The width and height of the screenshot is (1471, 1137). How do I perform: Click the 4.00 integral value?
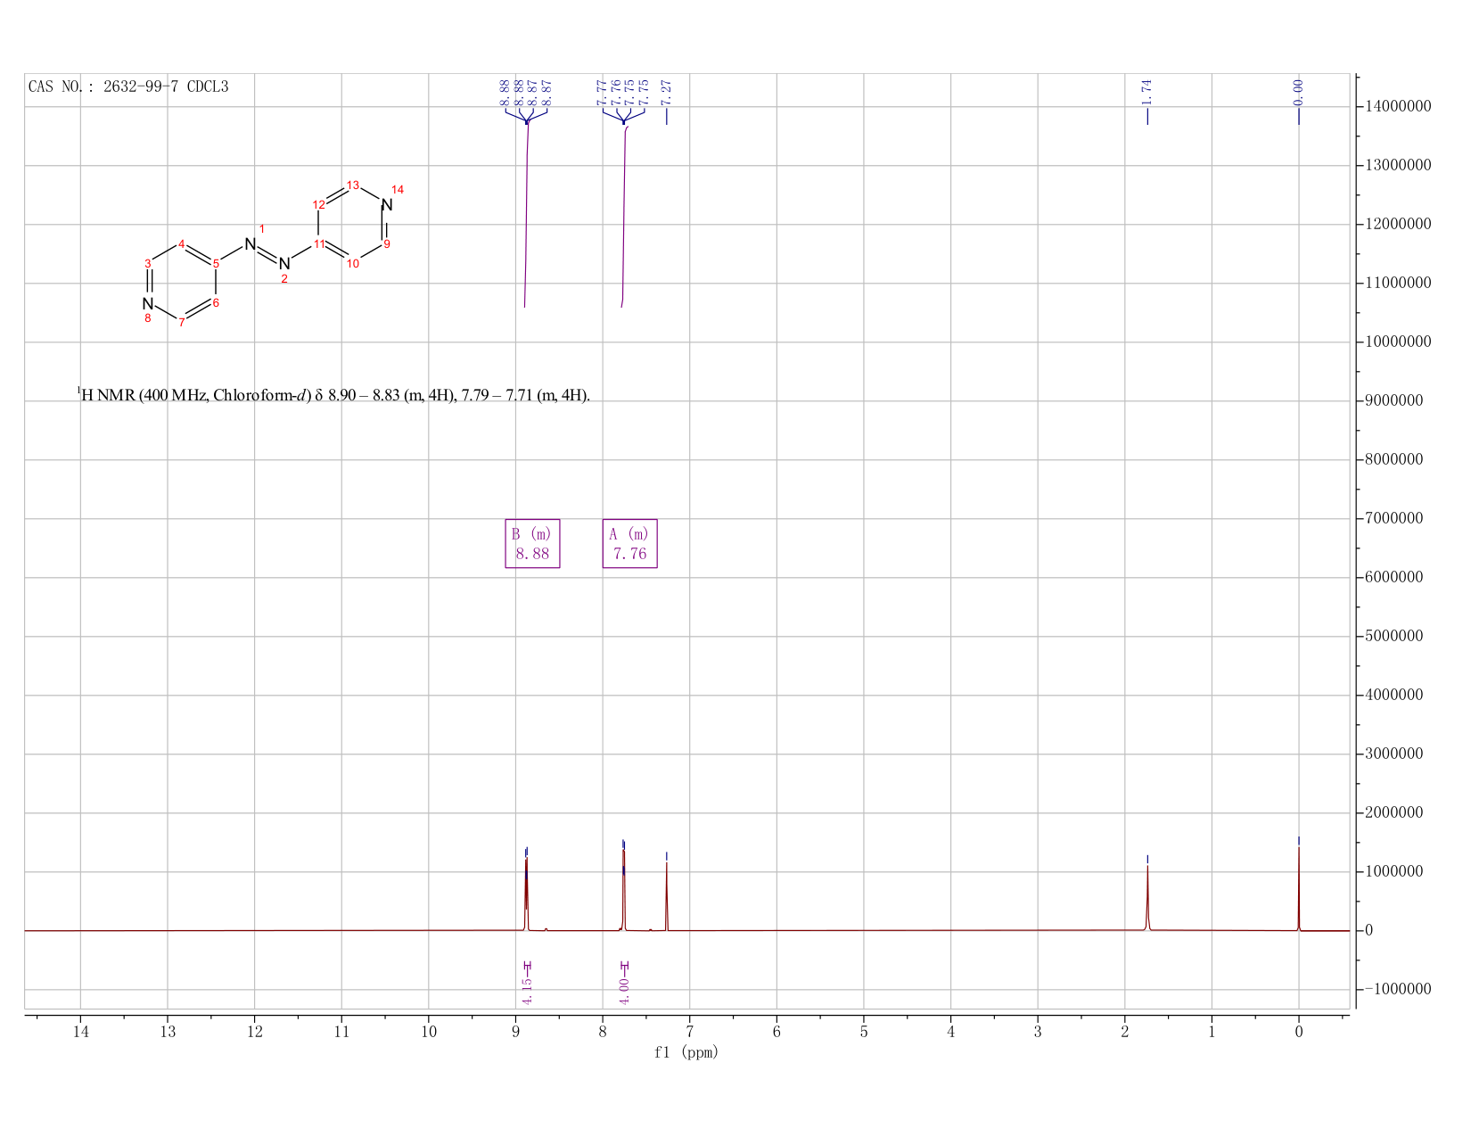[624, 990]
